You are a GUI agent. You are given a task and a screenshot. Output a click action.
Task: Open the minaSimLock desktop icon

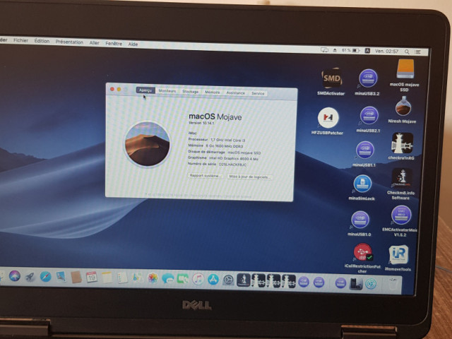362,184
